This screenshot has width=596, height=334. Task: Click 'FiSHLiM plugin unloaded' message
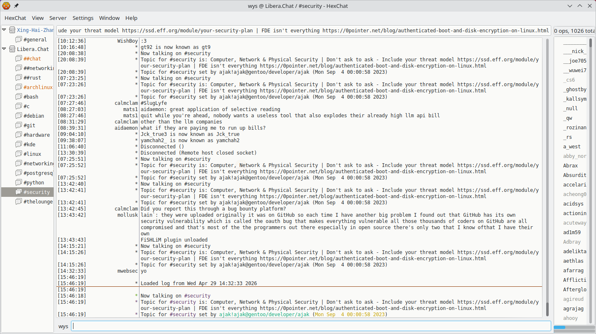click(174, 240)
